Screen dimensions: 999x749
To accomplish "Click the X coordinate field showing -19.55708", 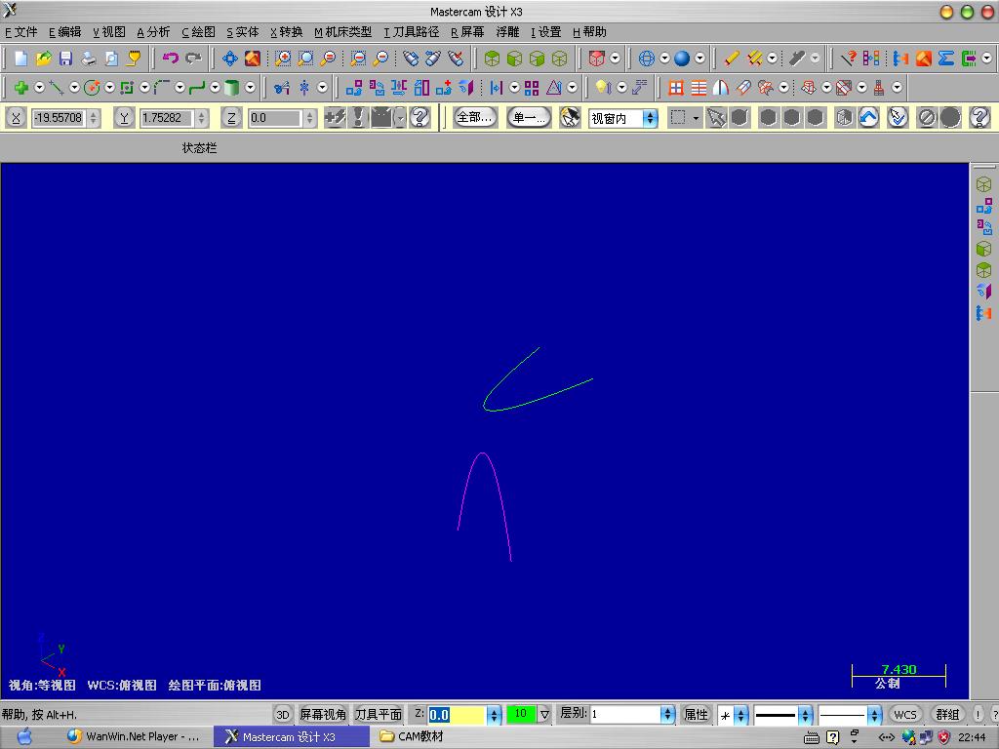I will [59, 118].
